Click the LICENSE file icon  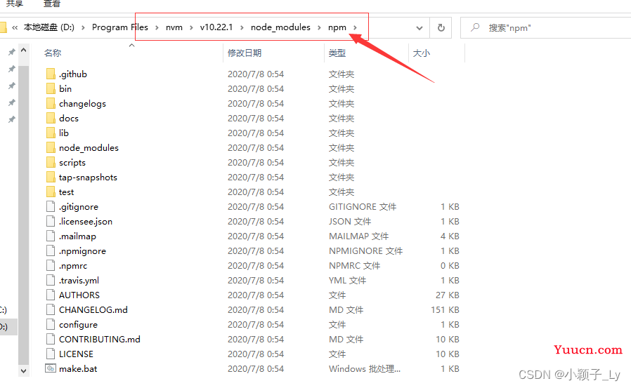(x=51, y=354)
